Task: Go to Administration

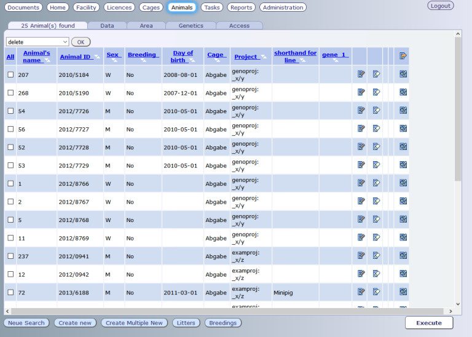Action: coord(283,7)
